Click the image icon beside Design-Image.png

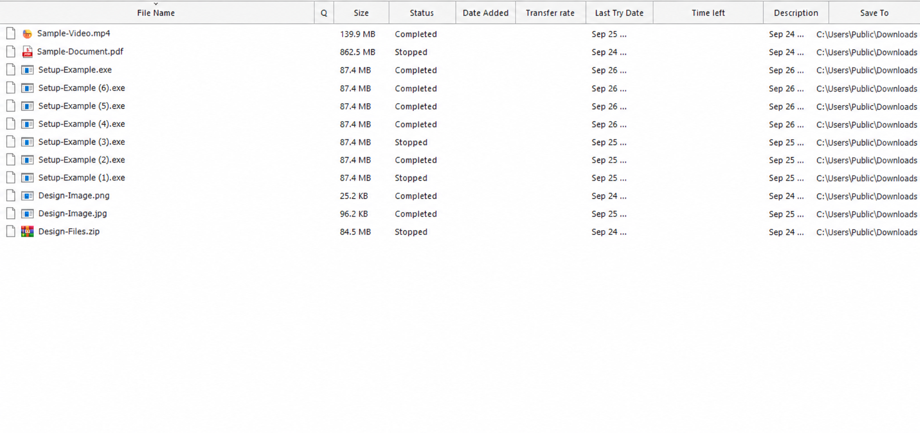[x=27, y=196]
